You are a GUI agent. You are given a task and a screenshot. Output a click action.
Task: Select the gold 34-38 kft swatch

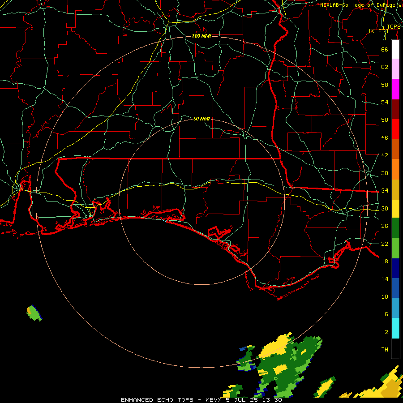pyautogui.click(x=395, y=189)
